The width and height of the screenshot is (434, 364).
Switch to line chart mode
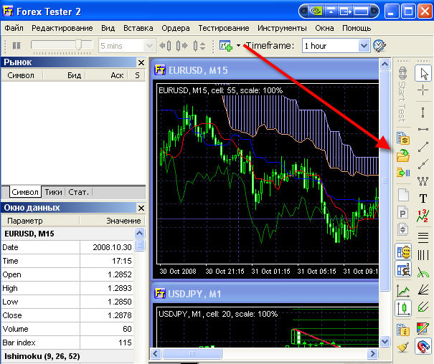pyautogui.click(x=403, y=291)
